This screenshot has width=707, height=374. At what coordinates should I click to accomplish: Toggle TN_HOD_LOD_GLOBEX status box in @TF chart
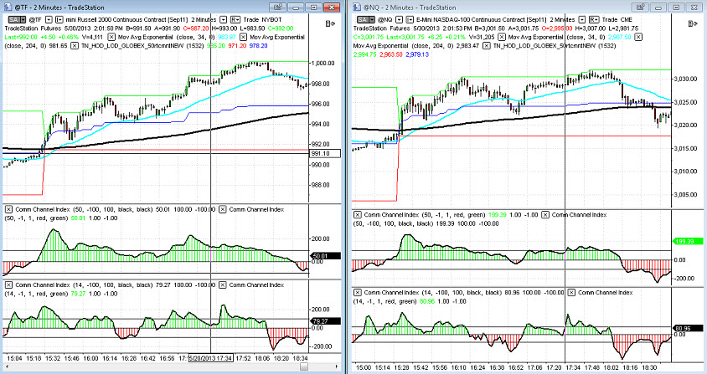tap(75, 45)
